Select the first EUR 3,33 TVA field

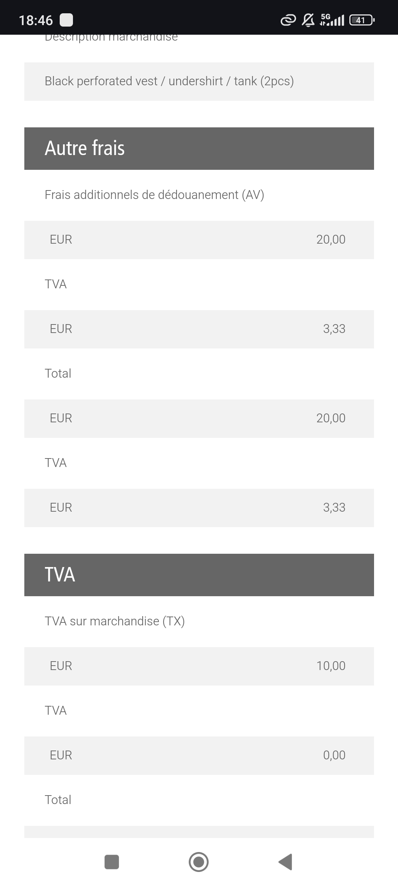199,329
